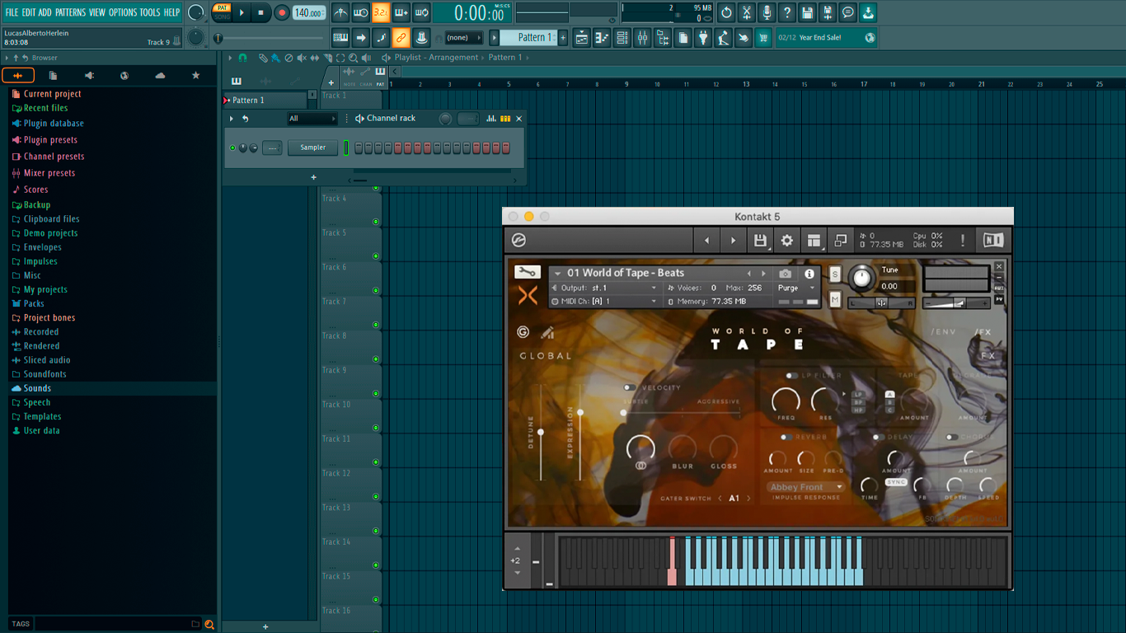Open the FL Studio piano roll view
This screenshot has height=633, width=1126.
pos(603,38)
